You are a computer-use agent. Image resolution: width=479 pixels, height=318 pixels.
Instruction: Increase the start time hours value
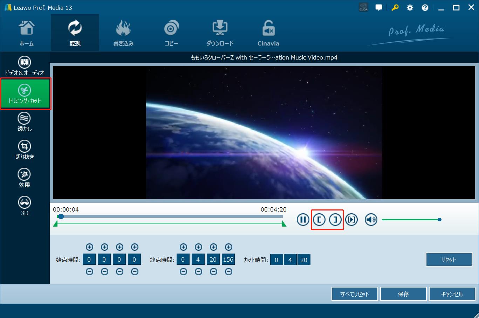89,247
